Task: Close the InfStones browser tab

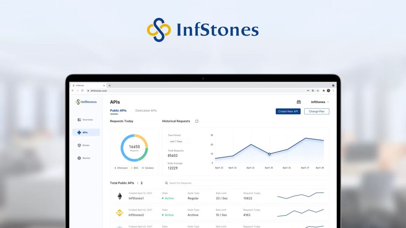Action: tap(104, 85)
